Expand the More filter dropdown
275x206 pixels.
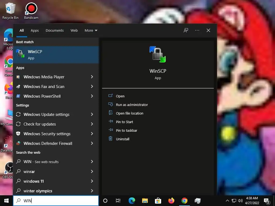(x=91, y=31)
